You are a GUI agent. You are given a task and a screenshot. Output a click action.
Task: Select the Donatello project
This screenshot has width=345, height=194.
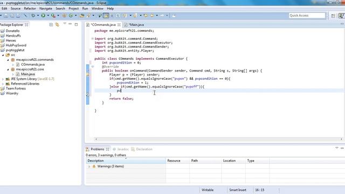pyautogui.click(x=12, y=31)
